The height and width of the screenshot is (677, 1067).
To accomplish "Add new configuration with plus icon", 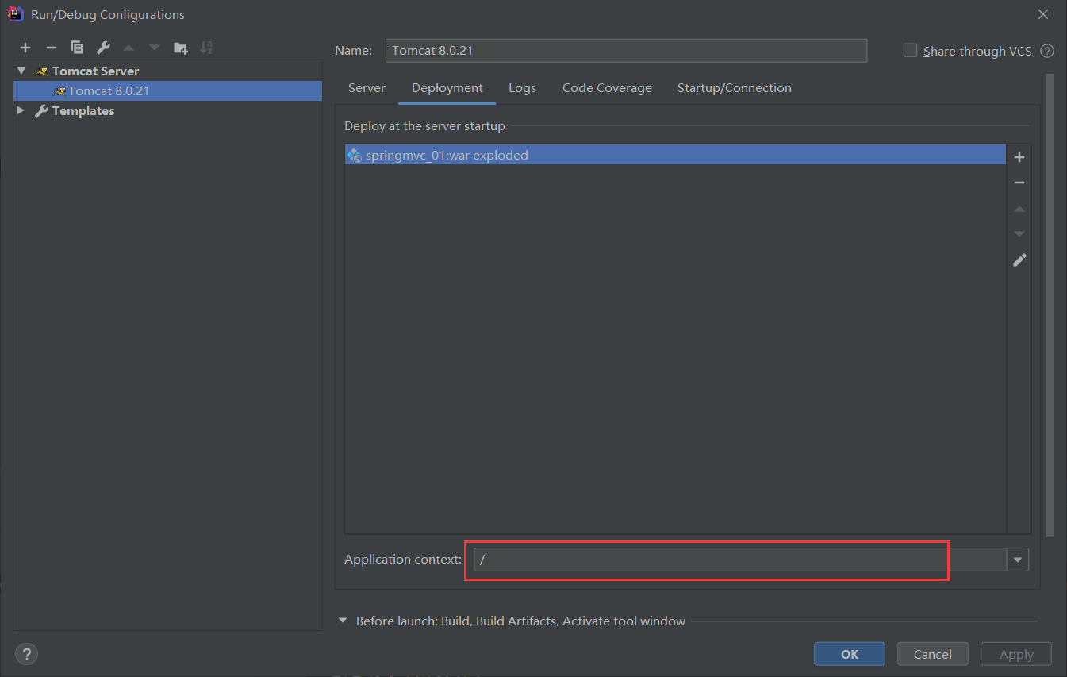I will pyautogui.click(x=25, y=48).
